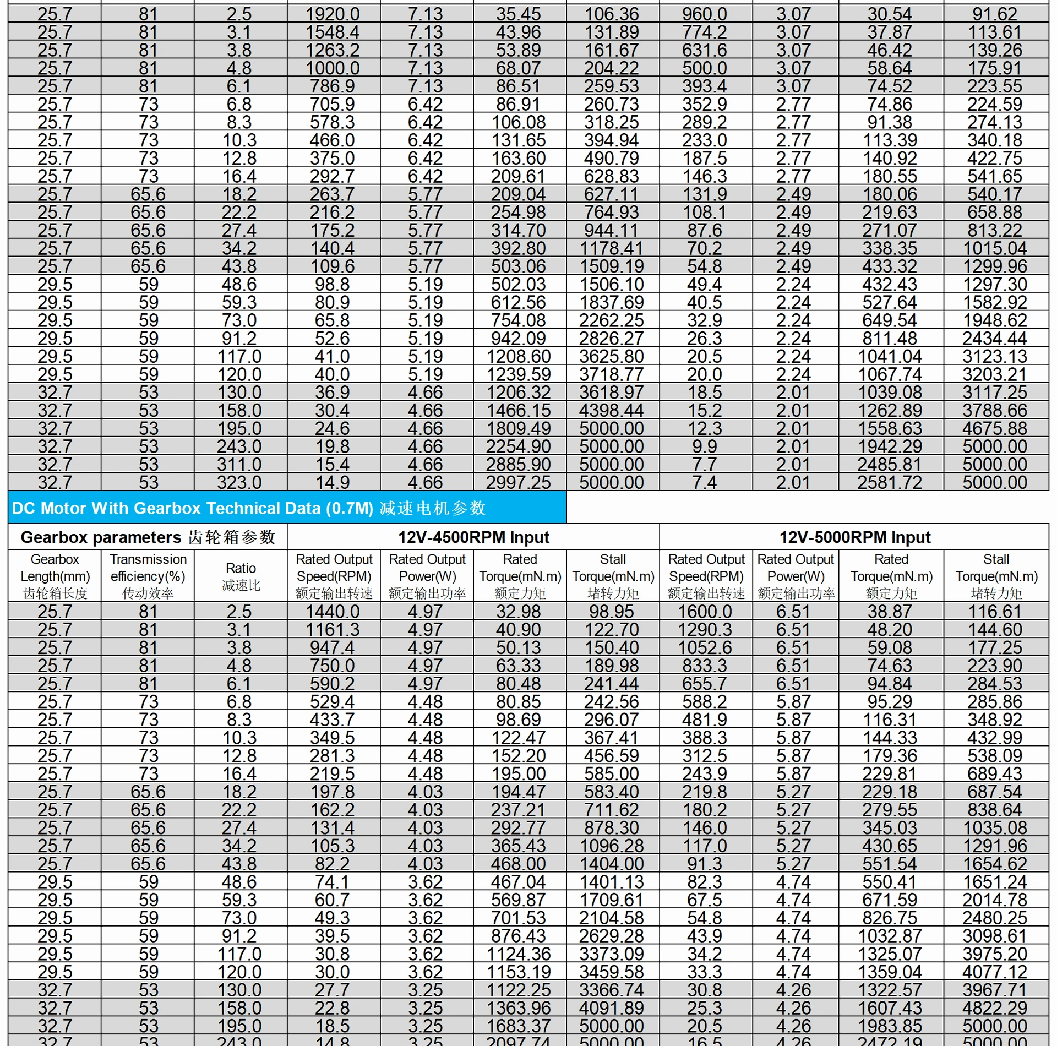The image size is (1057, 1046).
Task: Select the value 3718.77
Action: (612, 374)
